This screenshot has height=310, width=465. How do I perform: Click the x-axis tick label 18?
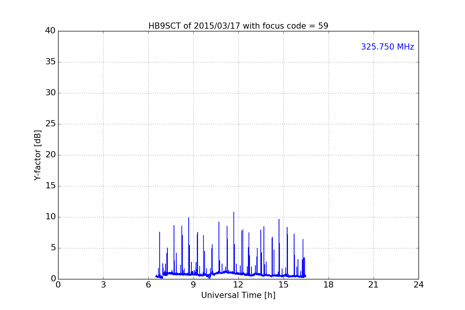click(329, 285)
